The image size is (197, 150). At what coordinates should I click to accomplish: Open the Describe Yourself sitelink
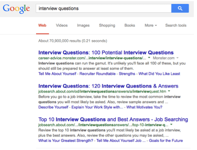(x=53, y=107)
